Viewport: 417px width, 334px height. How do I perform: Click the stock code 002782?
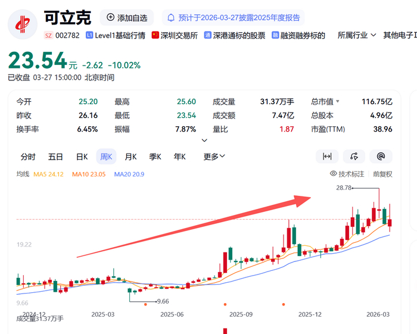[67, 35]
